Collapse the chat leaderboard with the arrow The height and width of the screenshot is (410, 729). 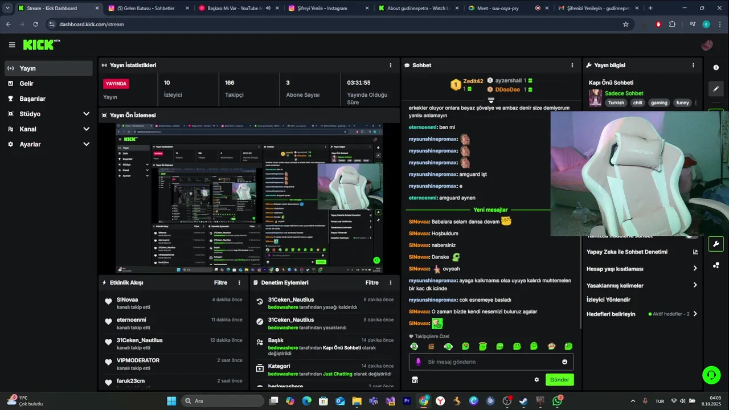pos(490,100)
